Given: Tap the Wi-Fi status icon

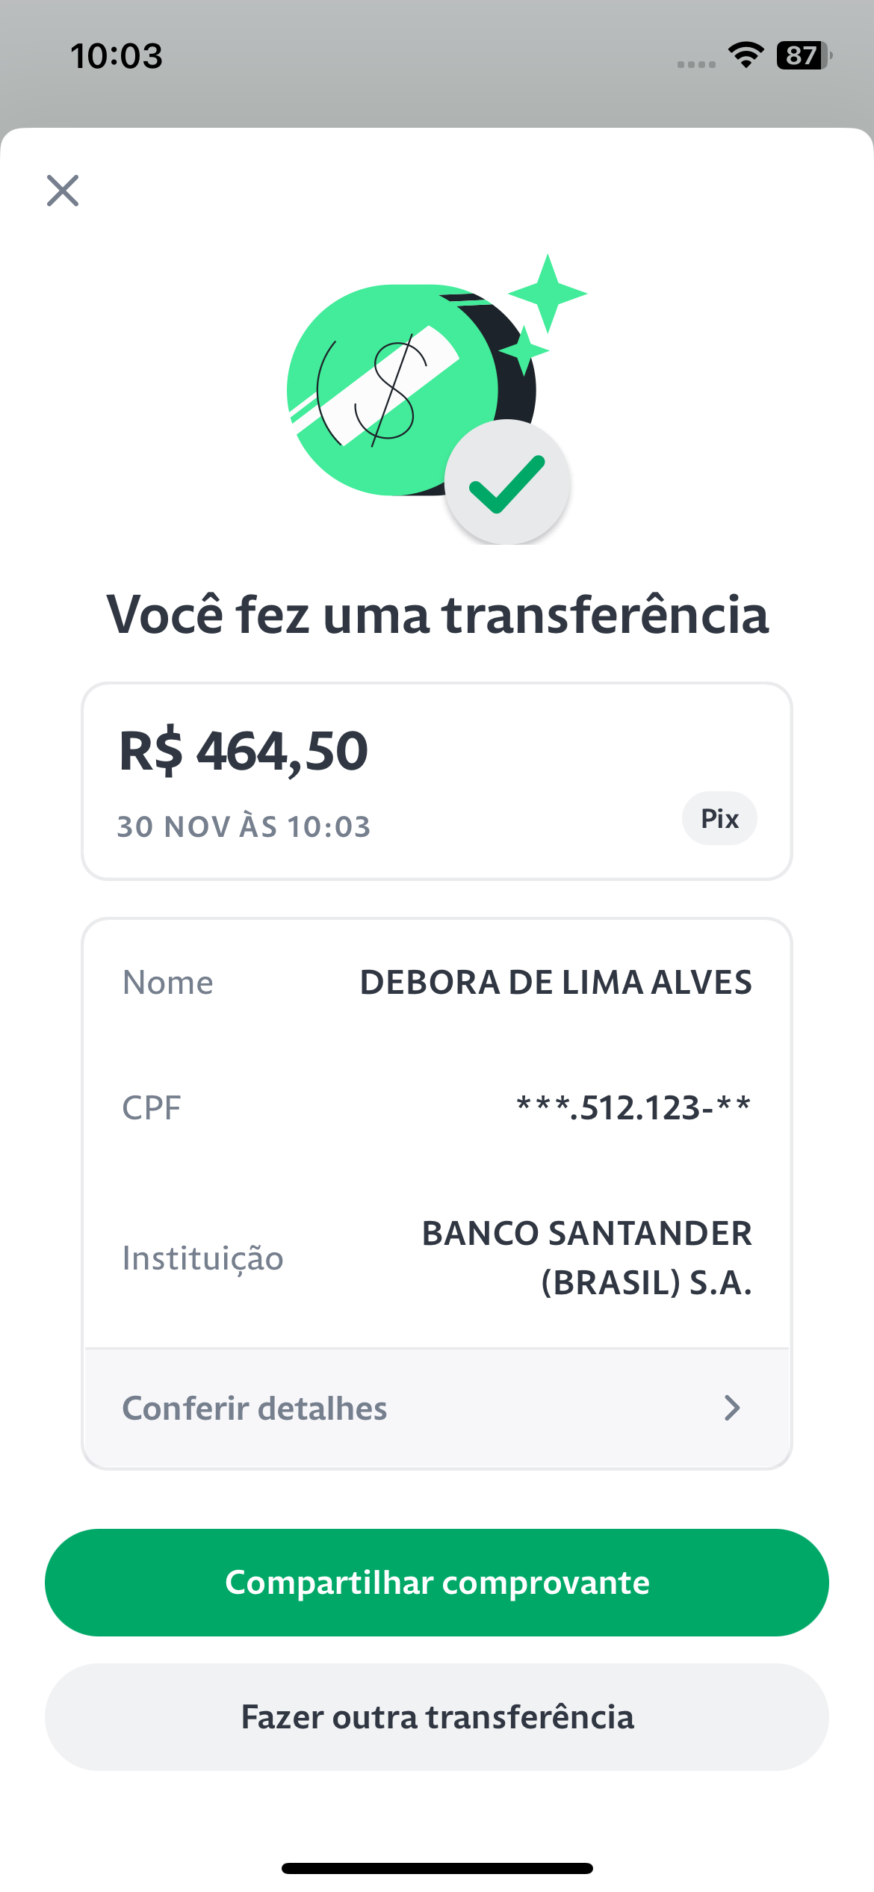Looking at the screenshot, I should pyautogui.click(x=746, y=55).
